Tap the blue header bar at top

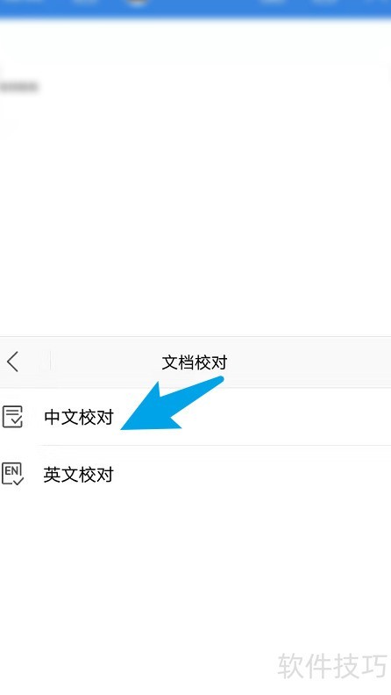(195, 9)
